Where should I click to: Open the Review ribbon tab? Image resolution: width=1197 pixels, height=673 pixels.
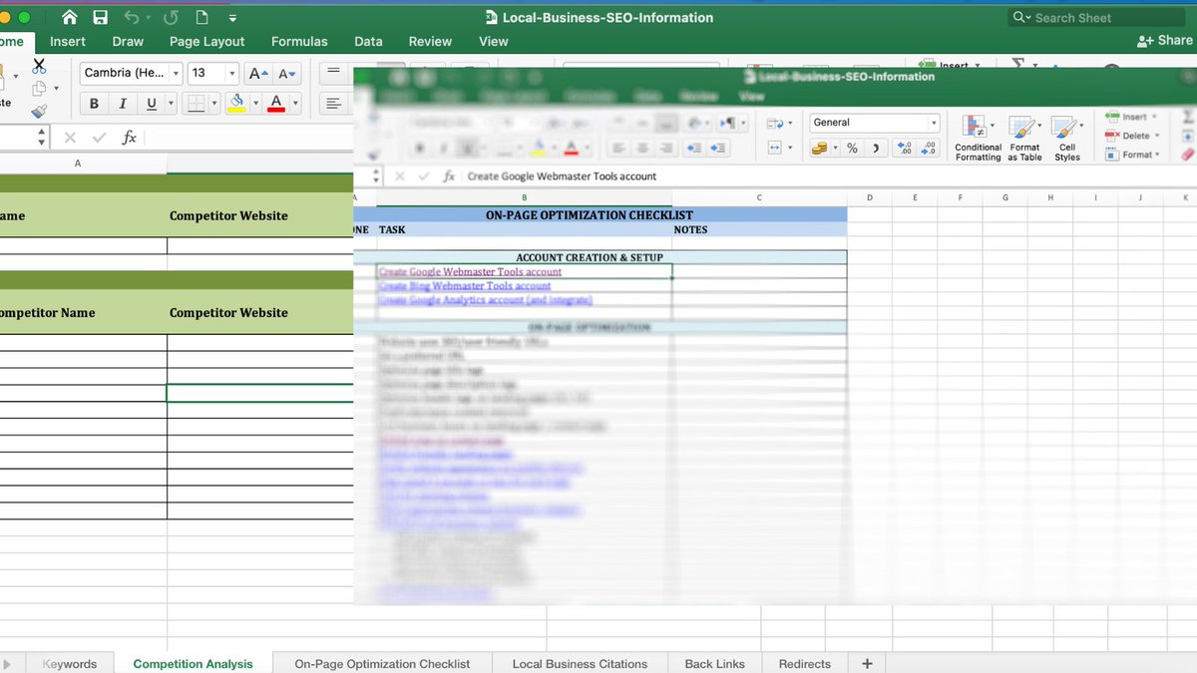(x=430, y=42)
